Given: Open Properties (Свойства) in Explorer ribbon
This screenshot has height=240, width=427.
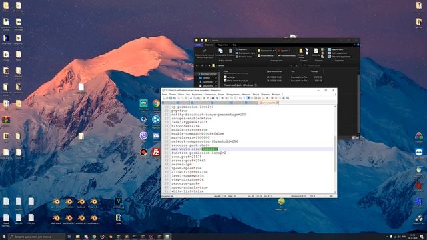Looking at the screenshot, I should (316, 53).
